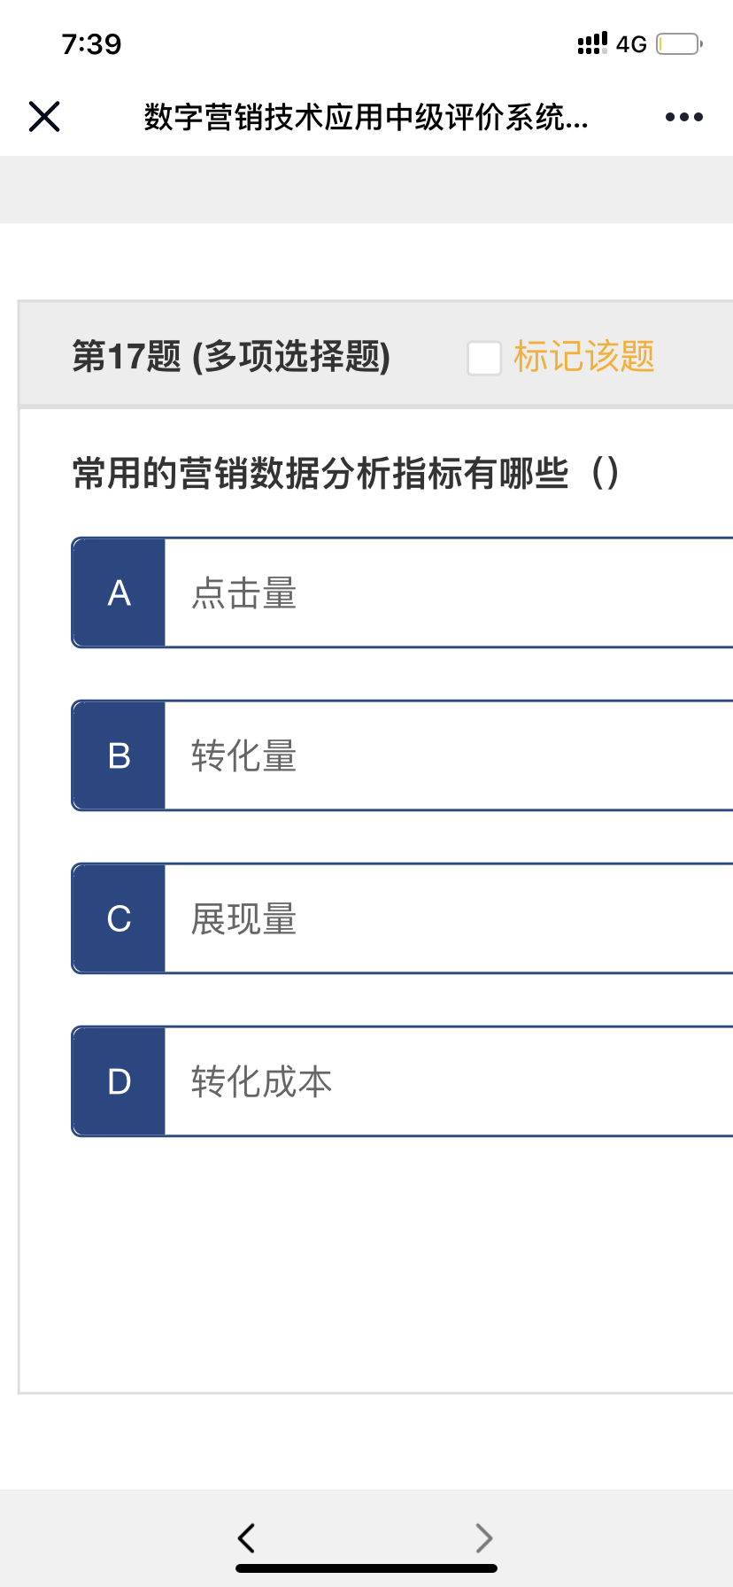Select the blue A option badge
This screenshot has width=733, height=1587.
(119, 592)
